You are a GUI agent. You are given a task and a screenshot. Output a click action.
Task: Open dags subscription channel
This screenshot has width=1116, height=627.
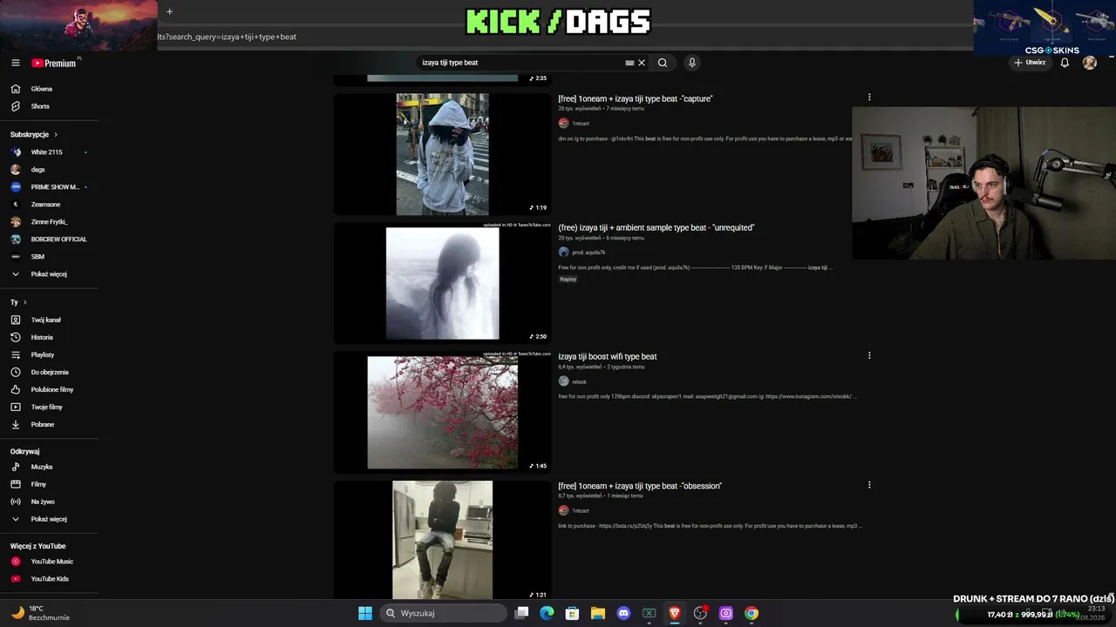coord(37,170)
